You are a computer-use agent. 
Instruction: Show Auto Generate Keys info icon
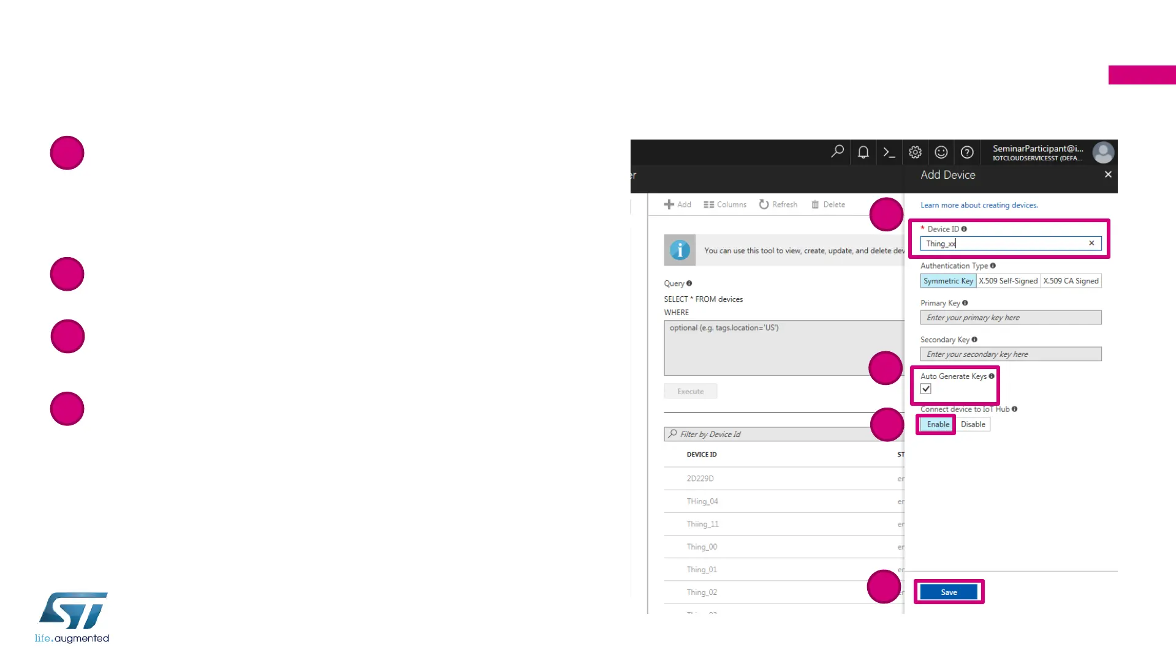[991, 376]
